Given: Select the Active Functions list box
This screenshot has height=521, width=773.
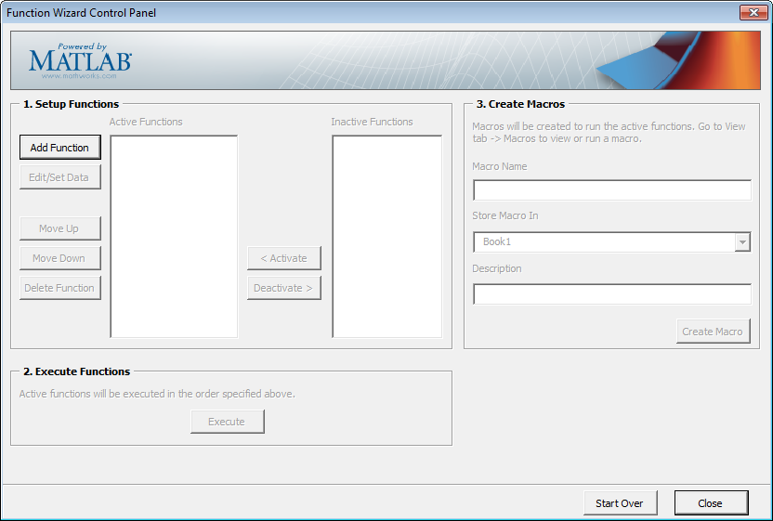Looking at the screenshot, I should pos(174,237).
